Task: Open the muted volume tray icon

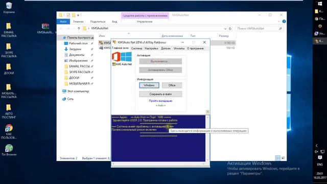Action: [x=316, y=152]
